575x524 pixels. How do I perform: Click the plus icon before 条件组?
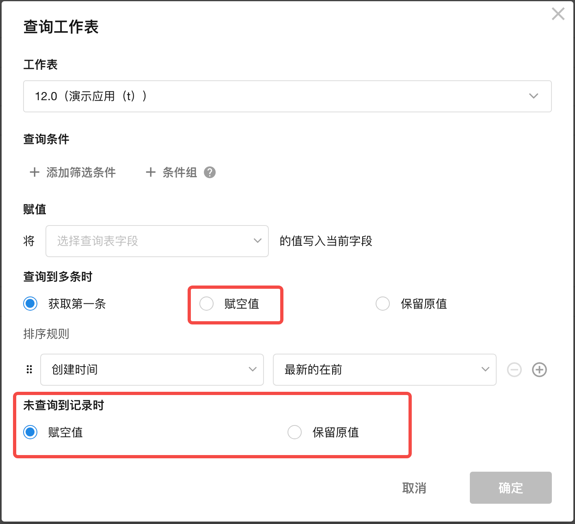[151, 172]
